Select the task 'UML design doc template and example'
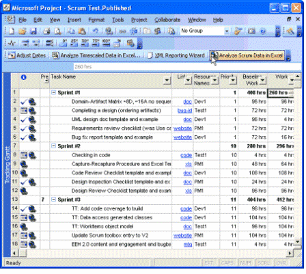Screen dimensions: 306x274 (x=115, y=120)
